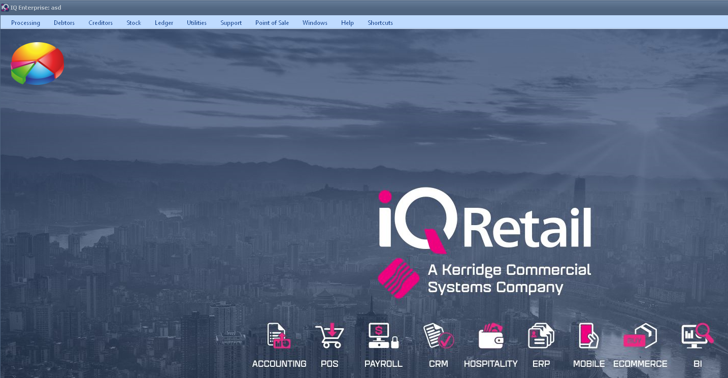Click the Hospitality wallet icon
The height and width of the screenshot is (378, 728).
[491, 336]
